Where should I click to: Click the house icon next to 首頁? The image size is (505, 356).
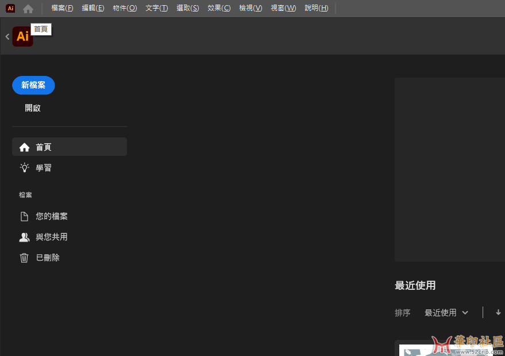click(25, 147)
